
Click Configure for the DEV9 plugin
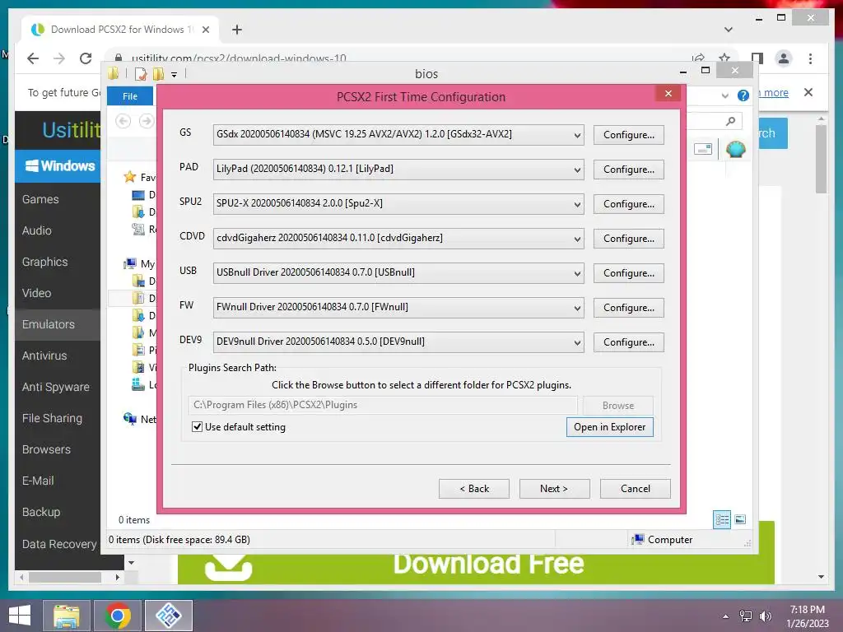pos(628,342)
